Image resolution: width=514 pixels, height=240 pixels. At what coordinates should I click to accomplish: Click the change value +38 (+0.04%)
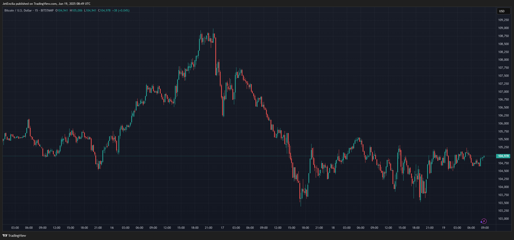pos(121,10)
